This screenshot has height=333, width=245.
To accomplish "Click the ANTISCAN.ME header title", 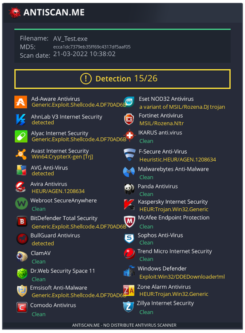I will 54,12.
